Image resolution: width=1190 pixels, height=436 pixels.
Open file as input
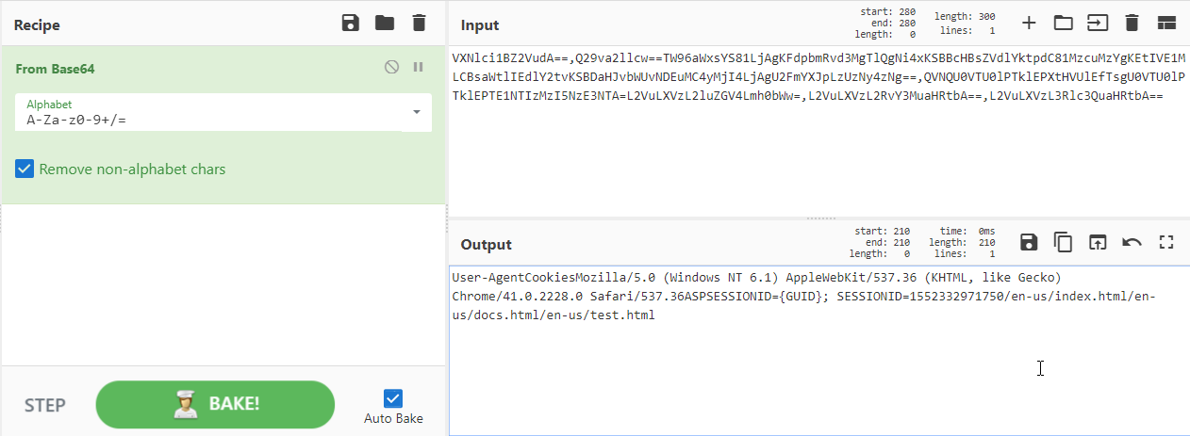click(1098, 23)
